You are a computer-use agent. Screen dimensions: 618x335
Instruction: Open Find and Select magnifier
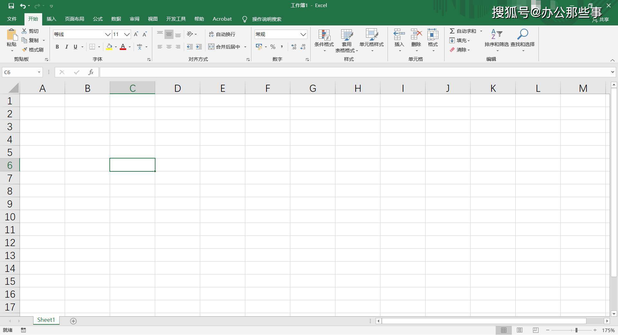pos(522,34)
